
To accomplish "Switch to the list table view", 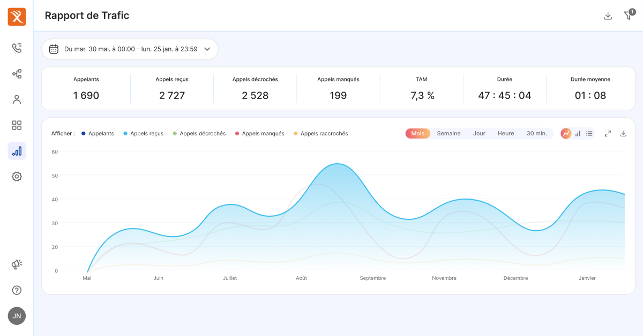I will (589, 133).
